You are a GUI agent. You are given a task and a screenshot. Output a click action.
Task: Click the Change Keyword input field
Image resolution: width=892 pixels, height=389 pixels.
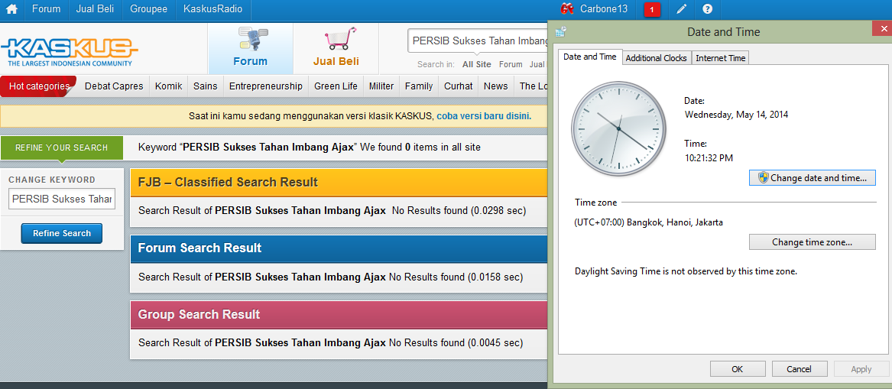pyautogui.click(x=62, y=199)
